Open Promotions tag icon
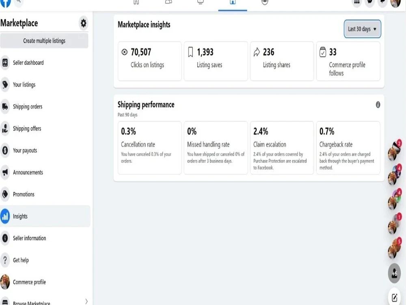 (x=5, y=194)
